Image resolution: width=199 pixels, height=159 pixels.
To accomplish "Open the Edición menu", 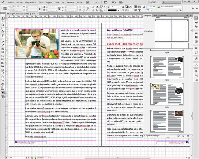I will tap(19, 2).
